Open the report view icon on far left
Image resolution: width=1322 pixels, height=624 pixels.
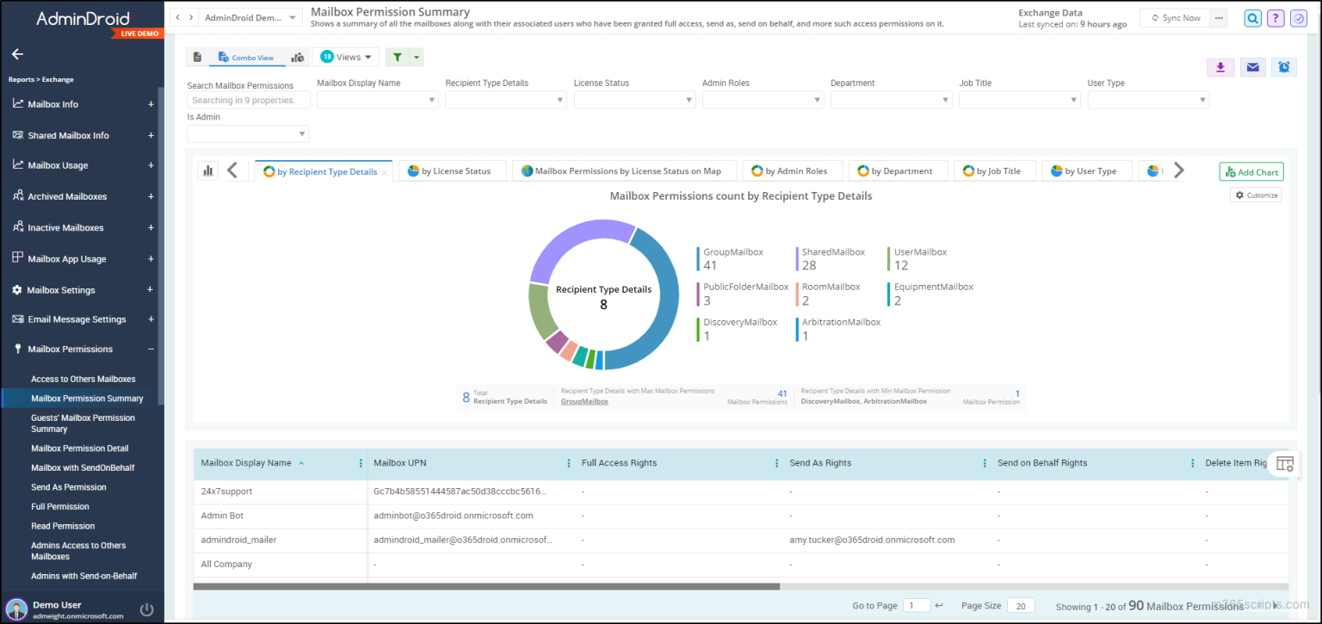pyautogui.click(x=197, y=57)
